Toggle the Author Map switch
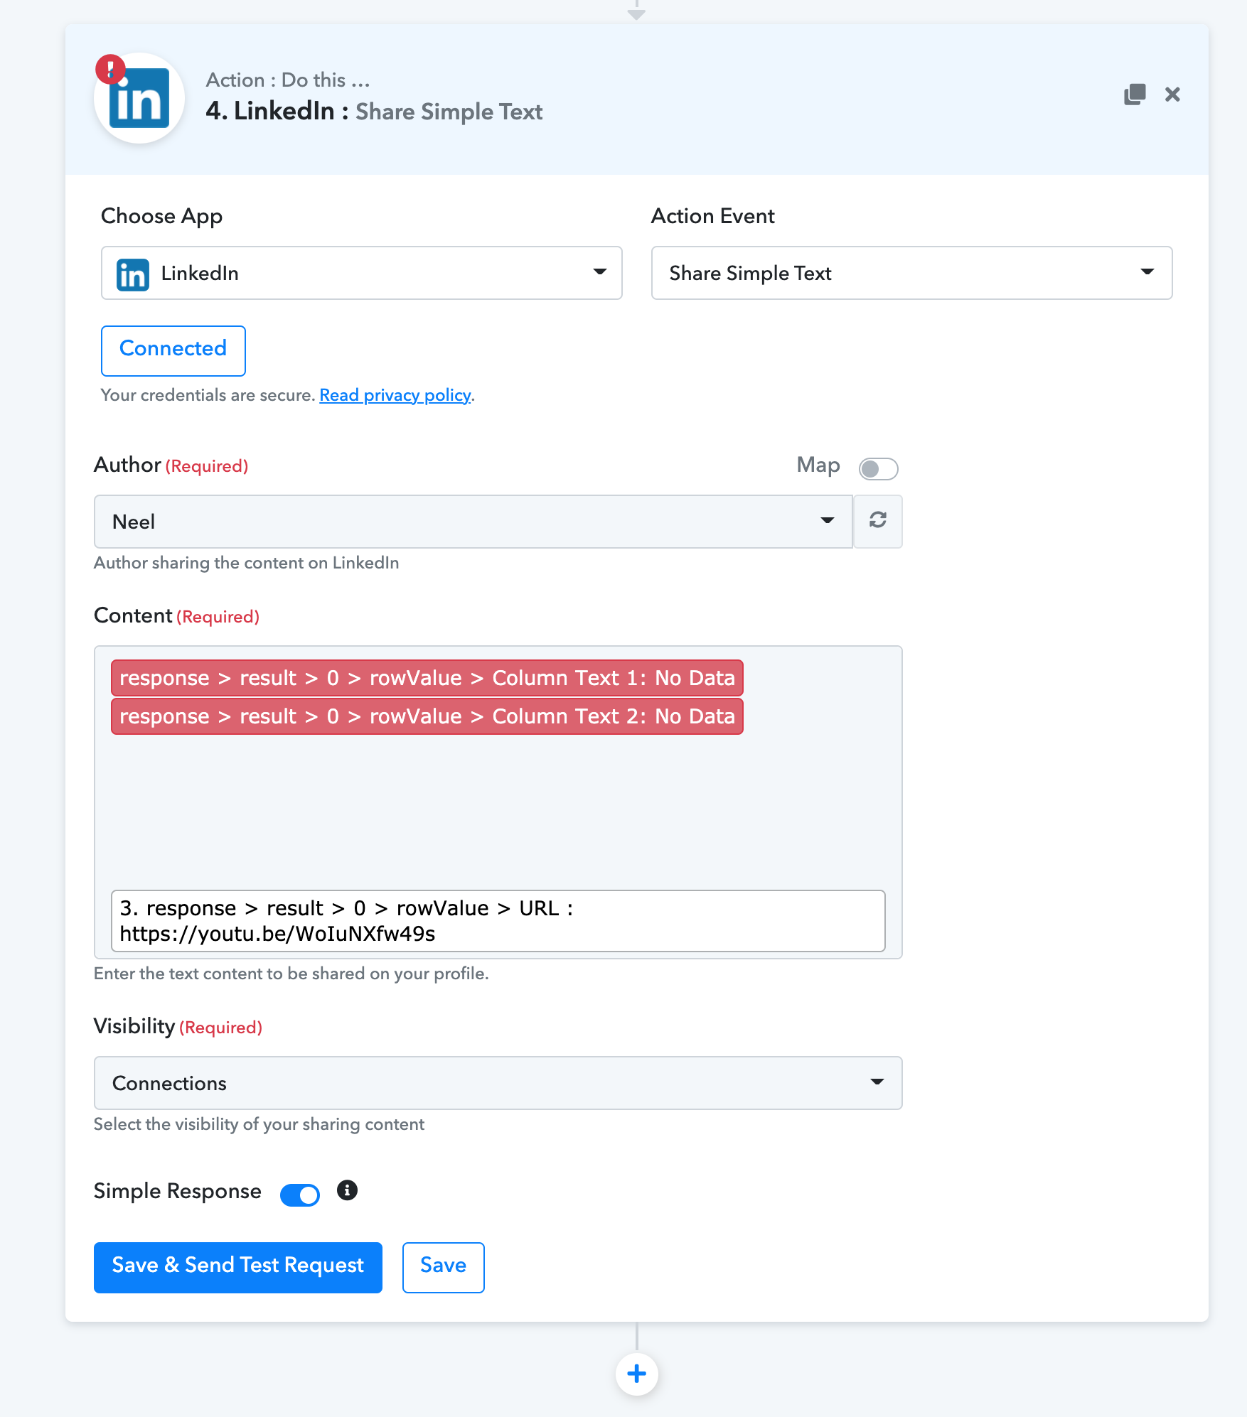The image size is (1247, 1417). click(x=878, y=469)
